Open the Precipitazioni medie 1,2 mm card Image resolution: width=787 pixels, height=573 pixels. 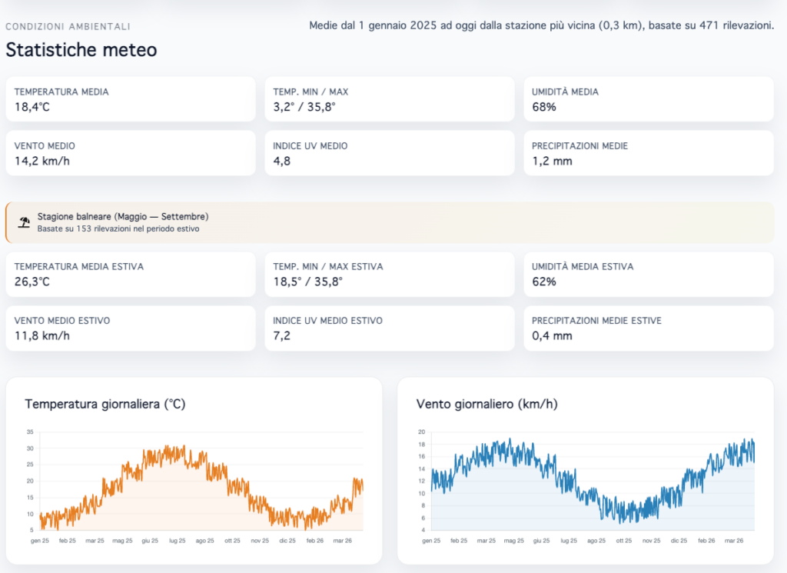(649, 153)
